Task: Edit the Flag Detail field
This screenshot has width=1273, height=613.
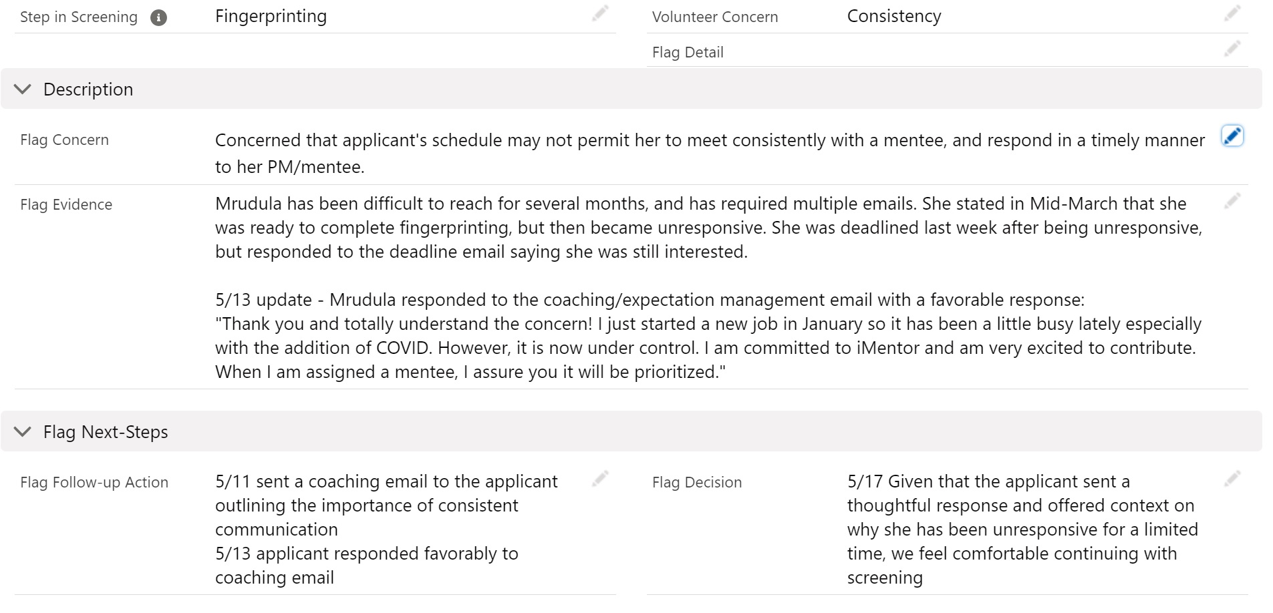Action: pos(1232,49)
